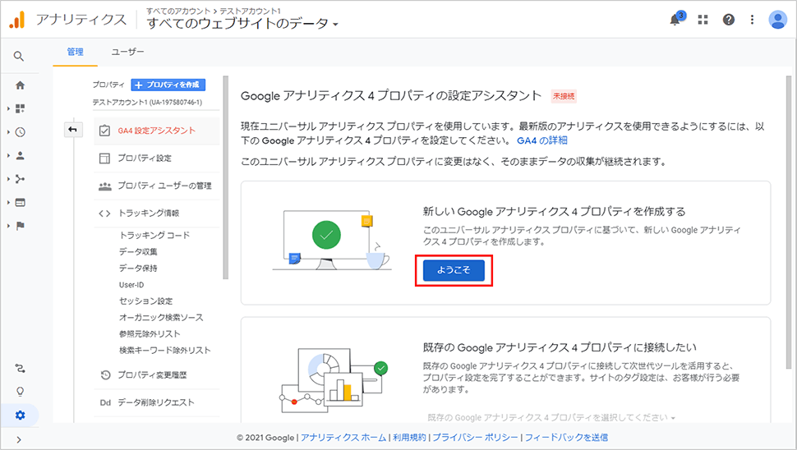Select プロパティ ユーザーの管理 menu item
The width and height of the screenshot is (797, 450).
(x=157, y=186)
